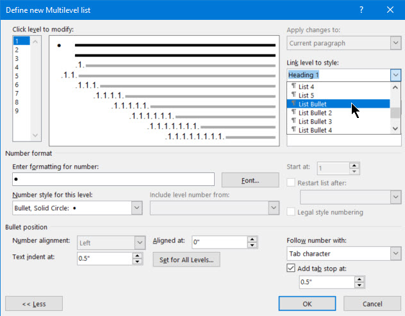Toggle the Restart list after checkbox

coord(291,183)
